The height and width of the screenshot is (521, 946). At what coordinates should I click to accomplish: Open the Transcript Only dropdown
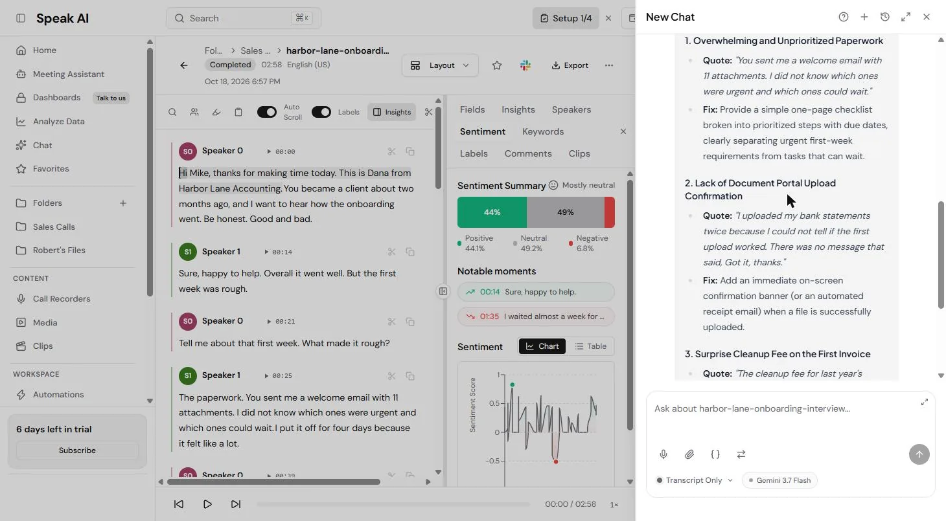pyautogui.click(x=694, y=480)
